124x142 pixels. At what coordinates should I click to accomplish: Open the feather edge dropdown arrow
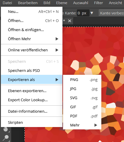(92, 13)
